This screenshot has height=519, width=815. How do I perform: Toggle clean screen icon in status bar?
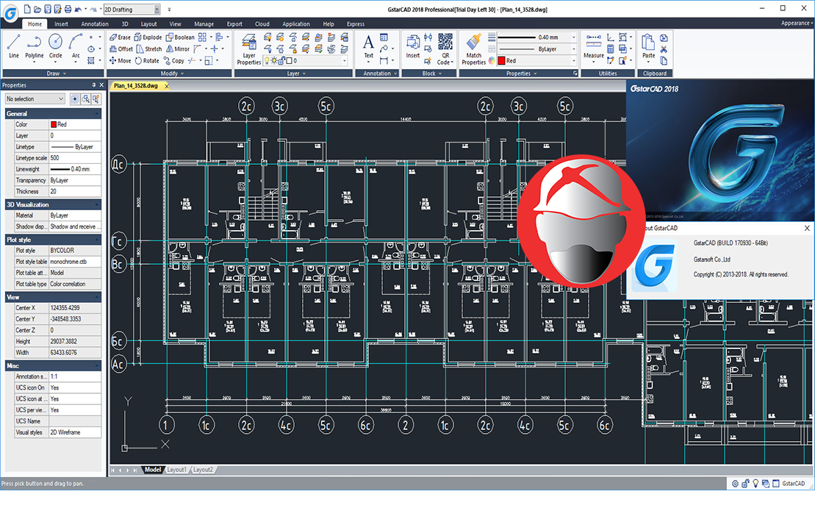click(x=776, y=484)
